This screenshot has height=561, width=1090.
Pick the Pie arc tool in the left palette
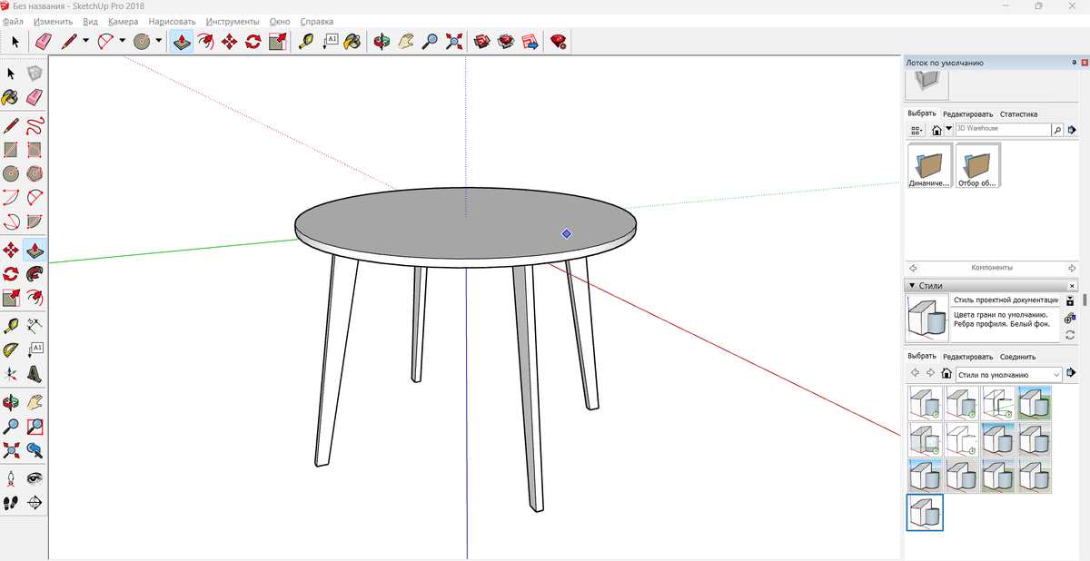(35, 221)
